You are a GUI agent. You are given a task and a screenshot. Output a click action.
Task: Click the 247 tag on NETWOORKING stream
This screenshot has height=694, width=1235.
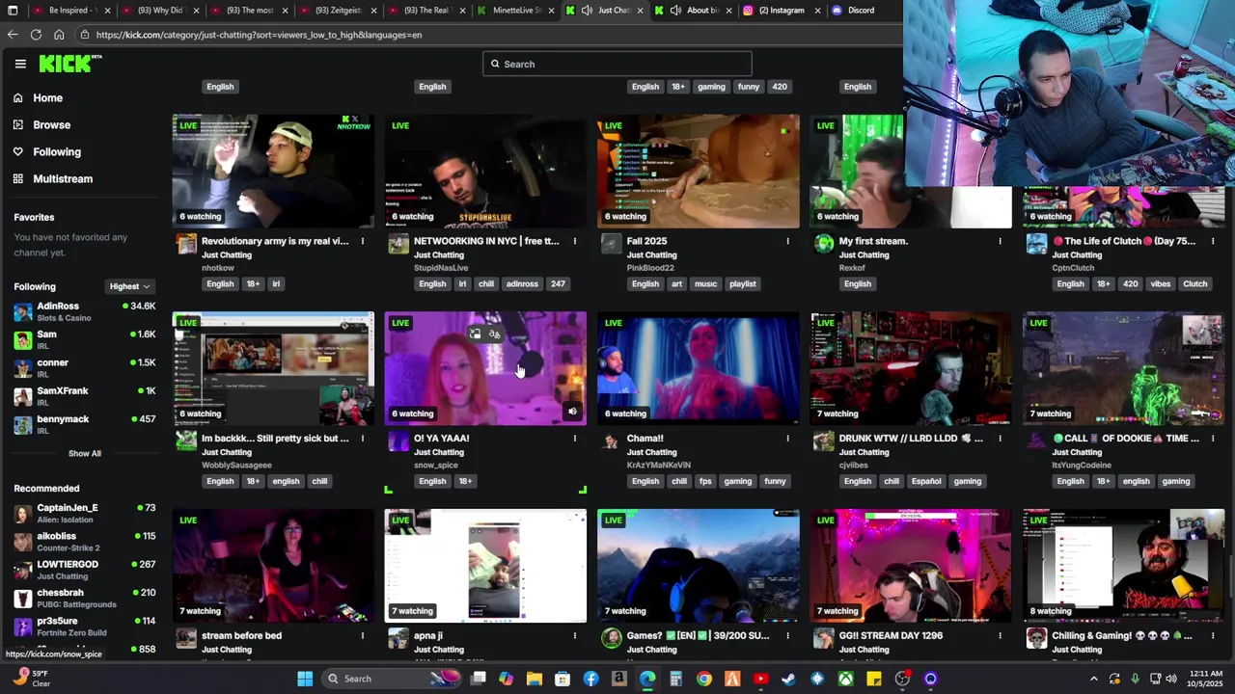coord(558,284)
